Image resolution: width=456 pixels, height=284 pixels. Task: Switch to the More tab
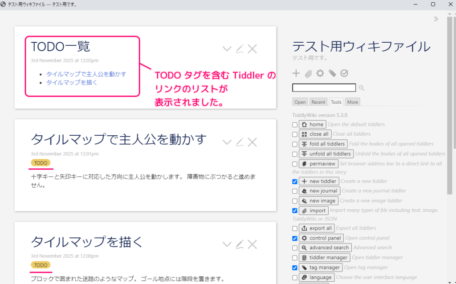pos(352,102)
